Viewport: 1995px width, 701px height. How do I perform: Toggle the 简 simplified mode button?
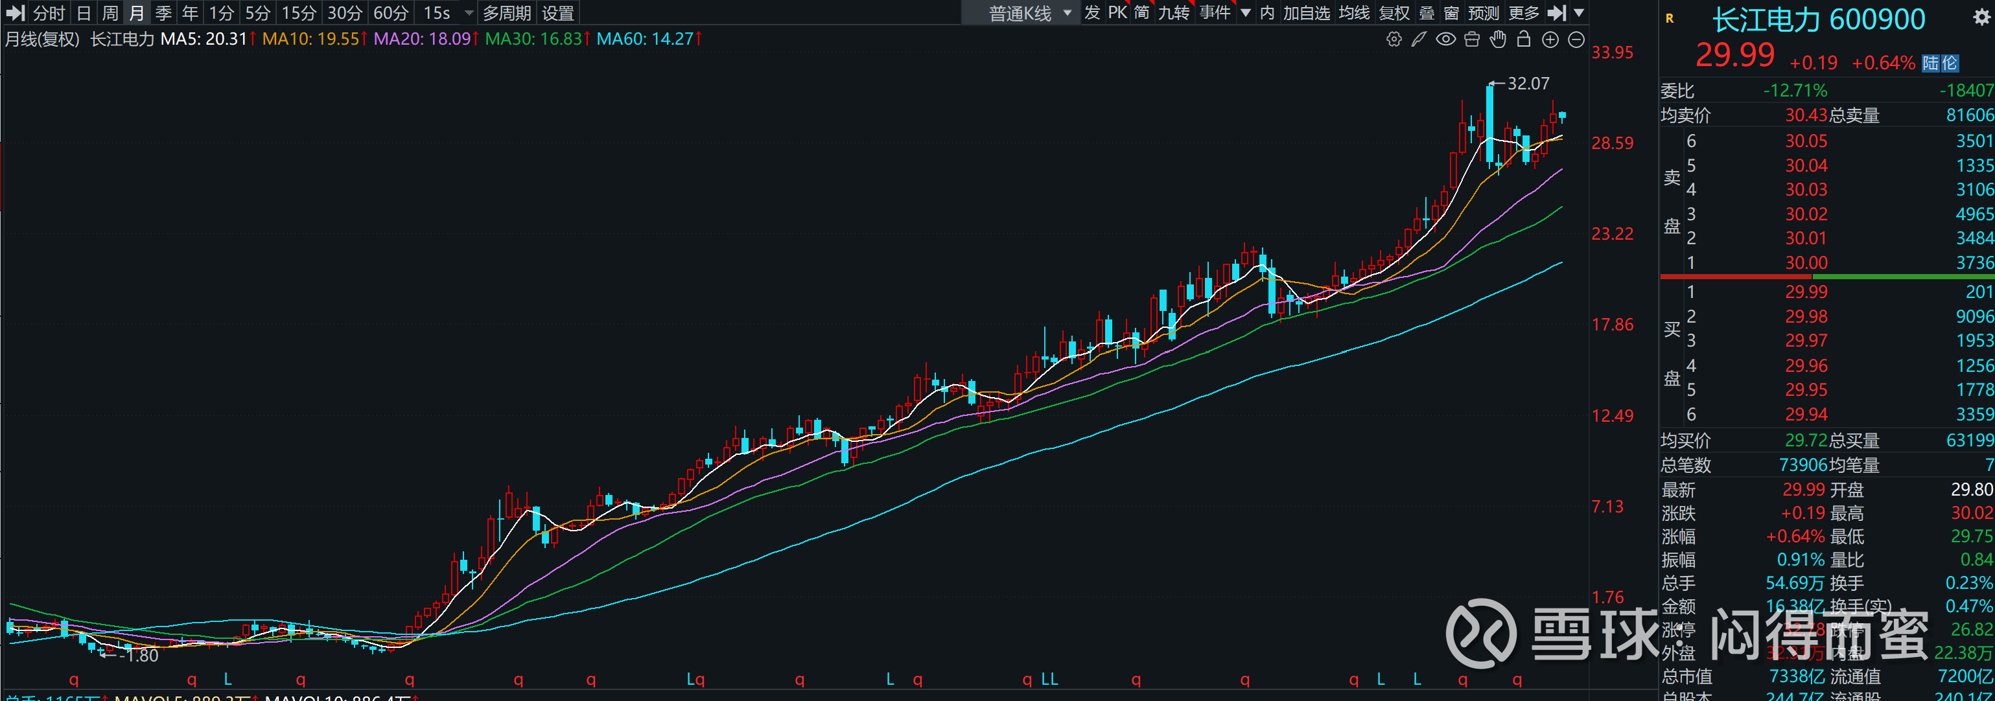[x=1141, y=12]
